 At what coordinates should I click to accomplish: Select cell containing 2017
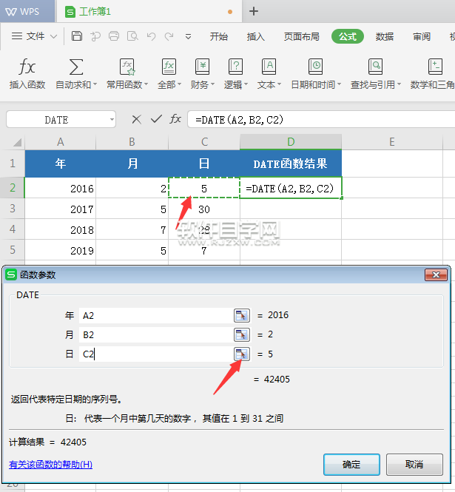click(x=60, y=209)
